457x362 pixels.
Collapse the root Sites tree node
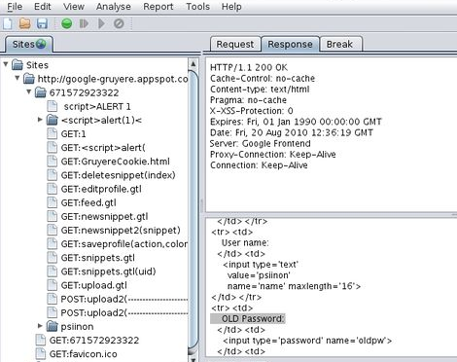point(6,64)
